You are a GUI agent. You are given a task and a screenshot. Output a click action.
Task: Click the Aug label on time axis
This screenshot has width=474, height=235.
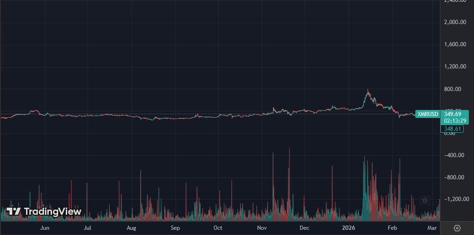pos(132,228)
